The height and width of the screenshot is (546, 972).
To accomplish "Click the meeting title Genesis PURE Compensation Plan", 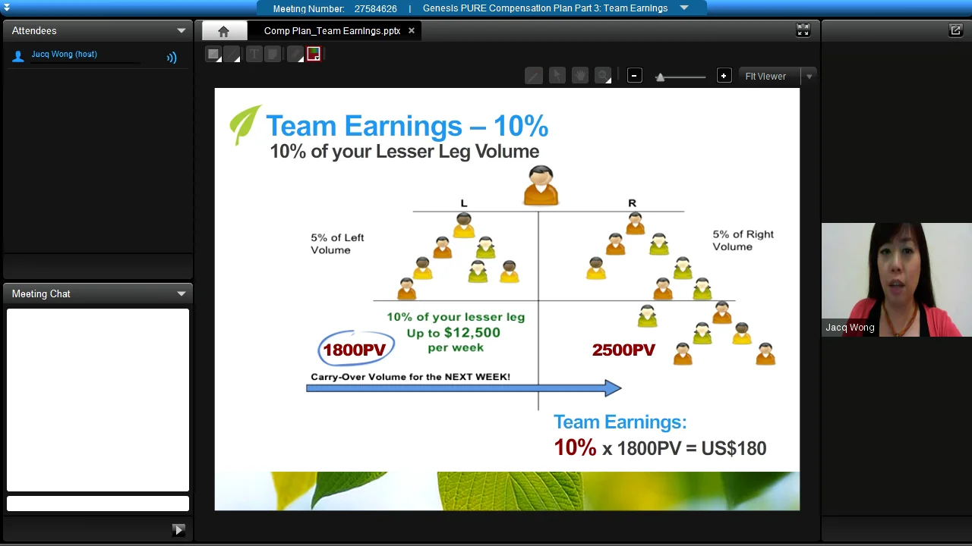I will coord(545,8).
